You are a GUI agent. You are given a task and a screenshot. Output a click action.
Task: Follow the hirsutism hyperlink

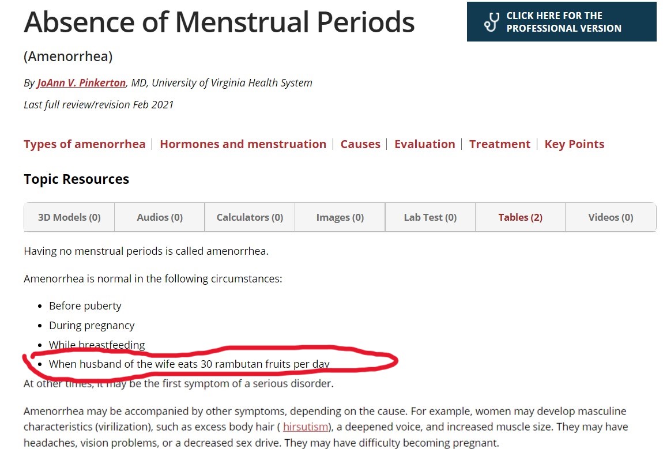(306, 427)
